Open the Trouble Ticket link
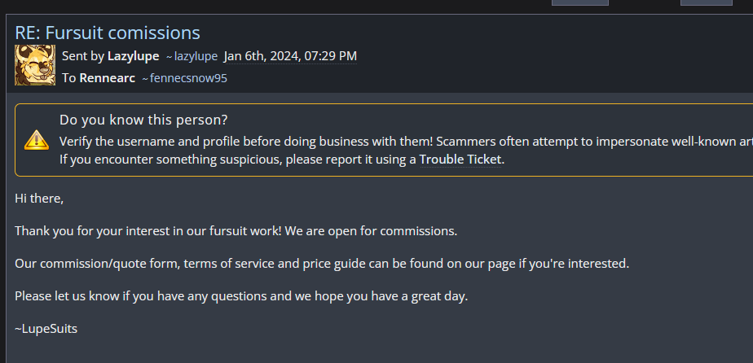Viewport: 753px width, 363px height. 460,160
